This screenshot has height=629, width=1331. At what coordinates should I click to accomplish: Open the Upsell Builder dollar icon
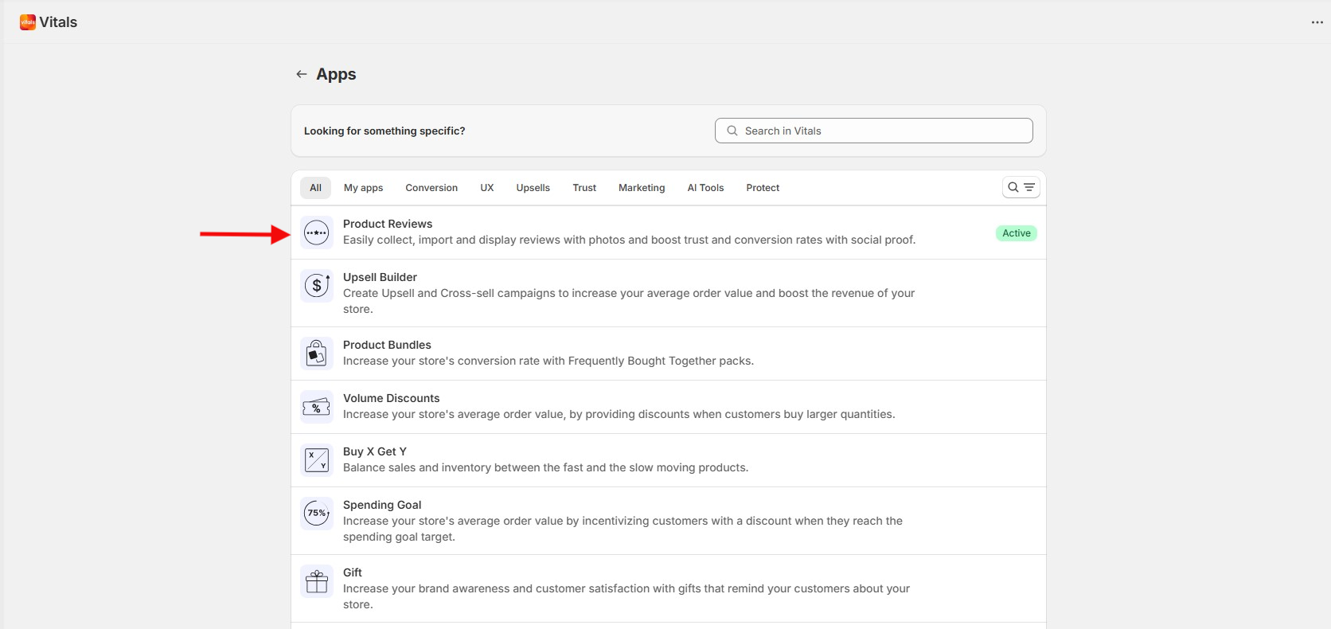pyautogui.click(x=317, y=285)
